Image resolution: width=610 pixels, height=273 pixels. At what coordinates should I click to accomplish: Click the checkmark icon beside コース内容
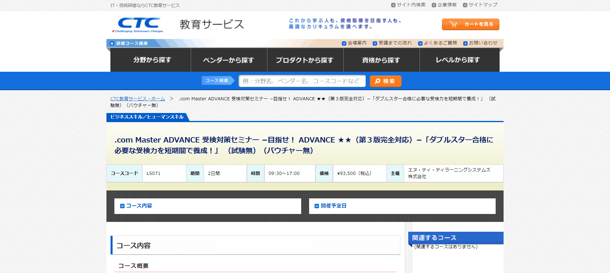point(122,206)
